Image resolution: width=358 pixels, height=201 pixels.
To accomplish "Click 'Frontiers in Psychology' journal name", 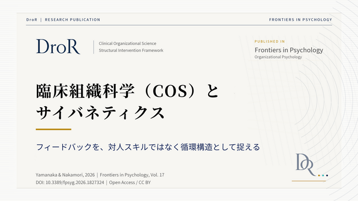I will coord(289,50).
